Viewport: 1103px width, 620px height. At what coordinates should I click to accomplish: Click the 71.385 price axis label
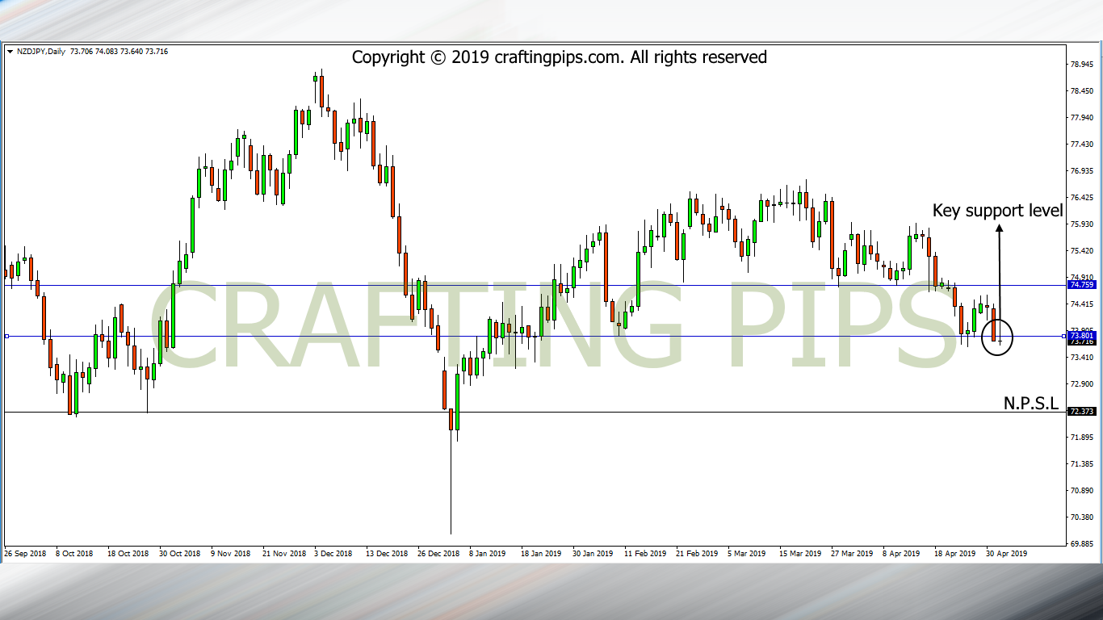coord(1082,463)
